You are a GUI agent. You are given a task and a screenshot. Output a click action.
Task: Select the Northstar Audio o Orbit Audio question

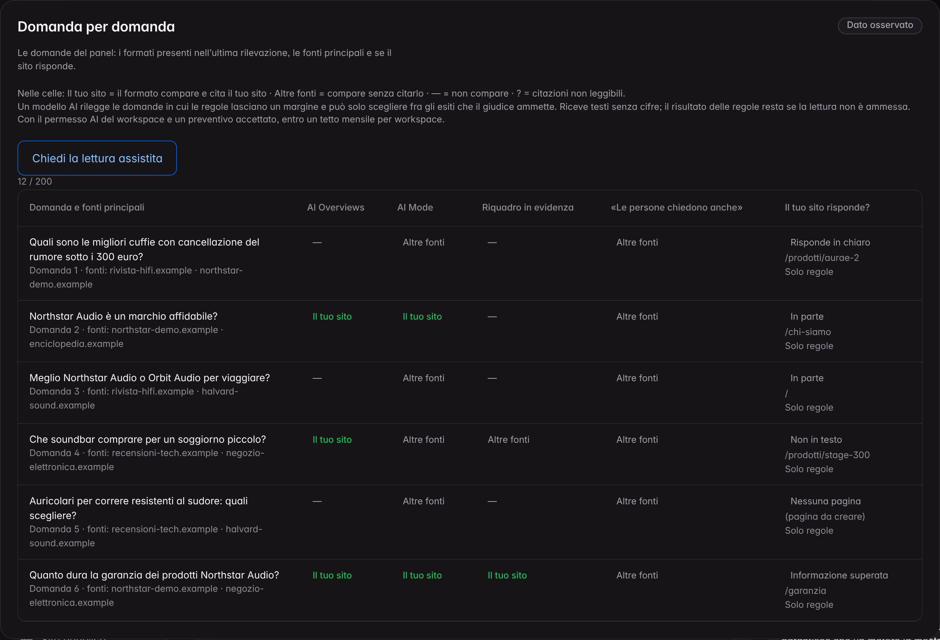pyautogui.click(x=149, y=378)
